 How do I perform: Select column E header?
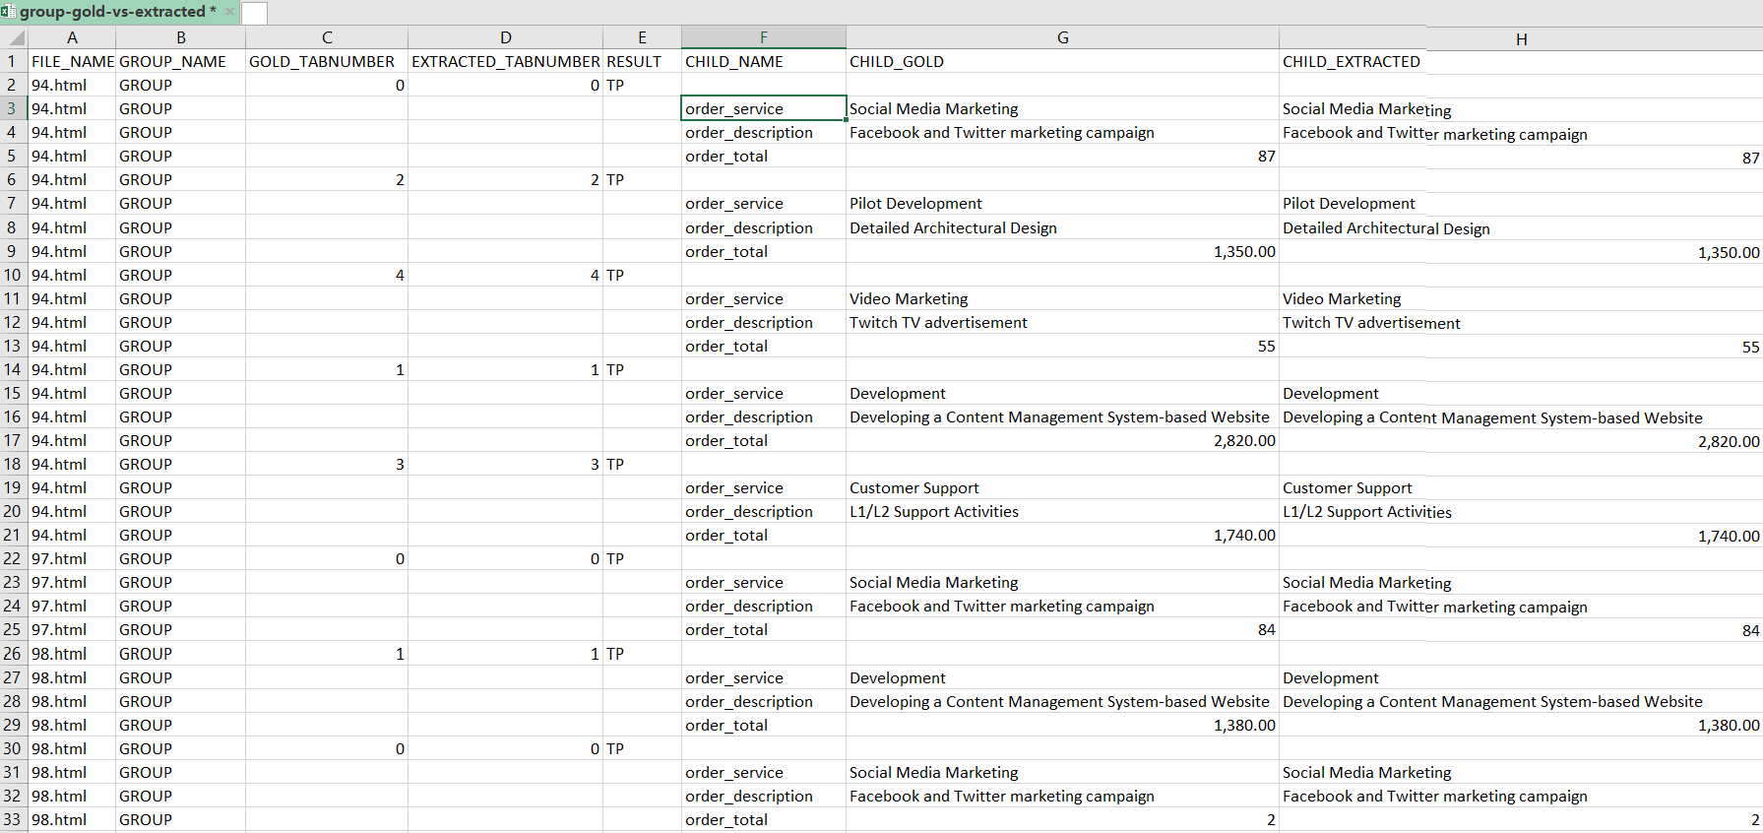[642, 37]
